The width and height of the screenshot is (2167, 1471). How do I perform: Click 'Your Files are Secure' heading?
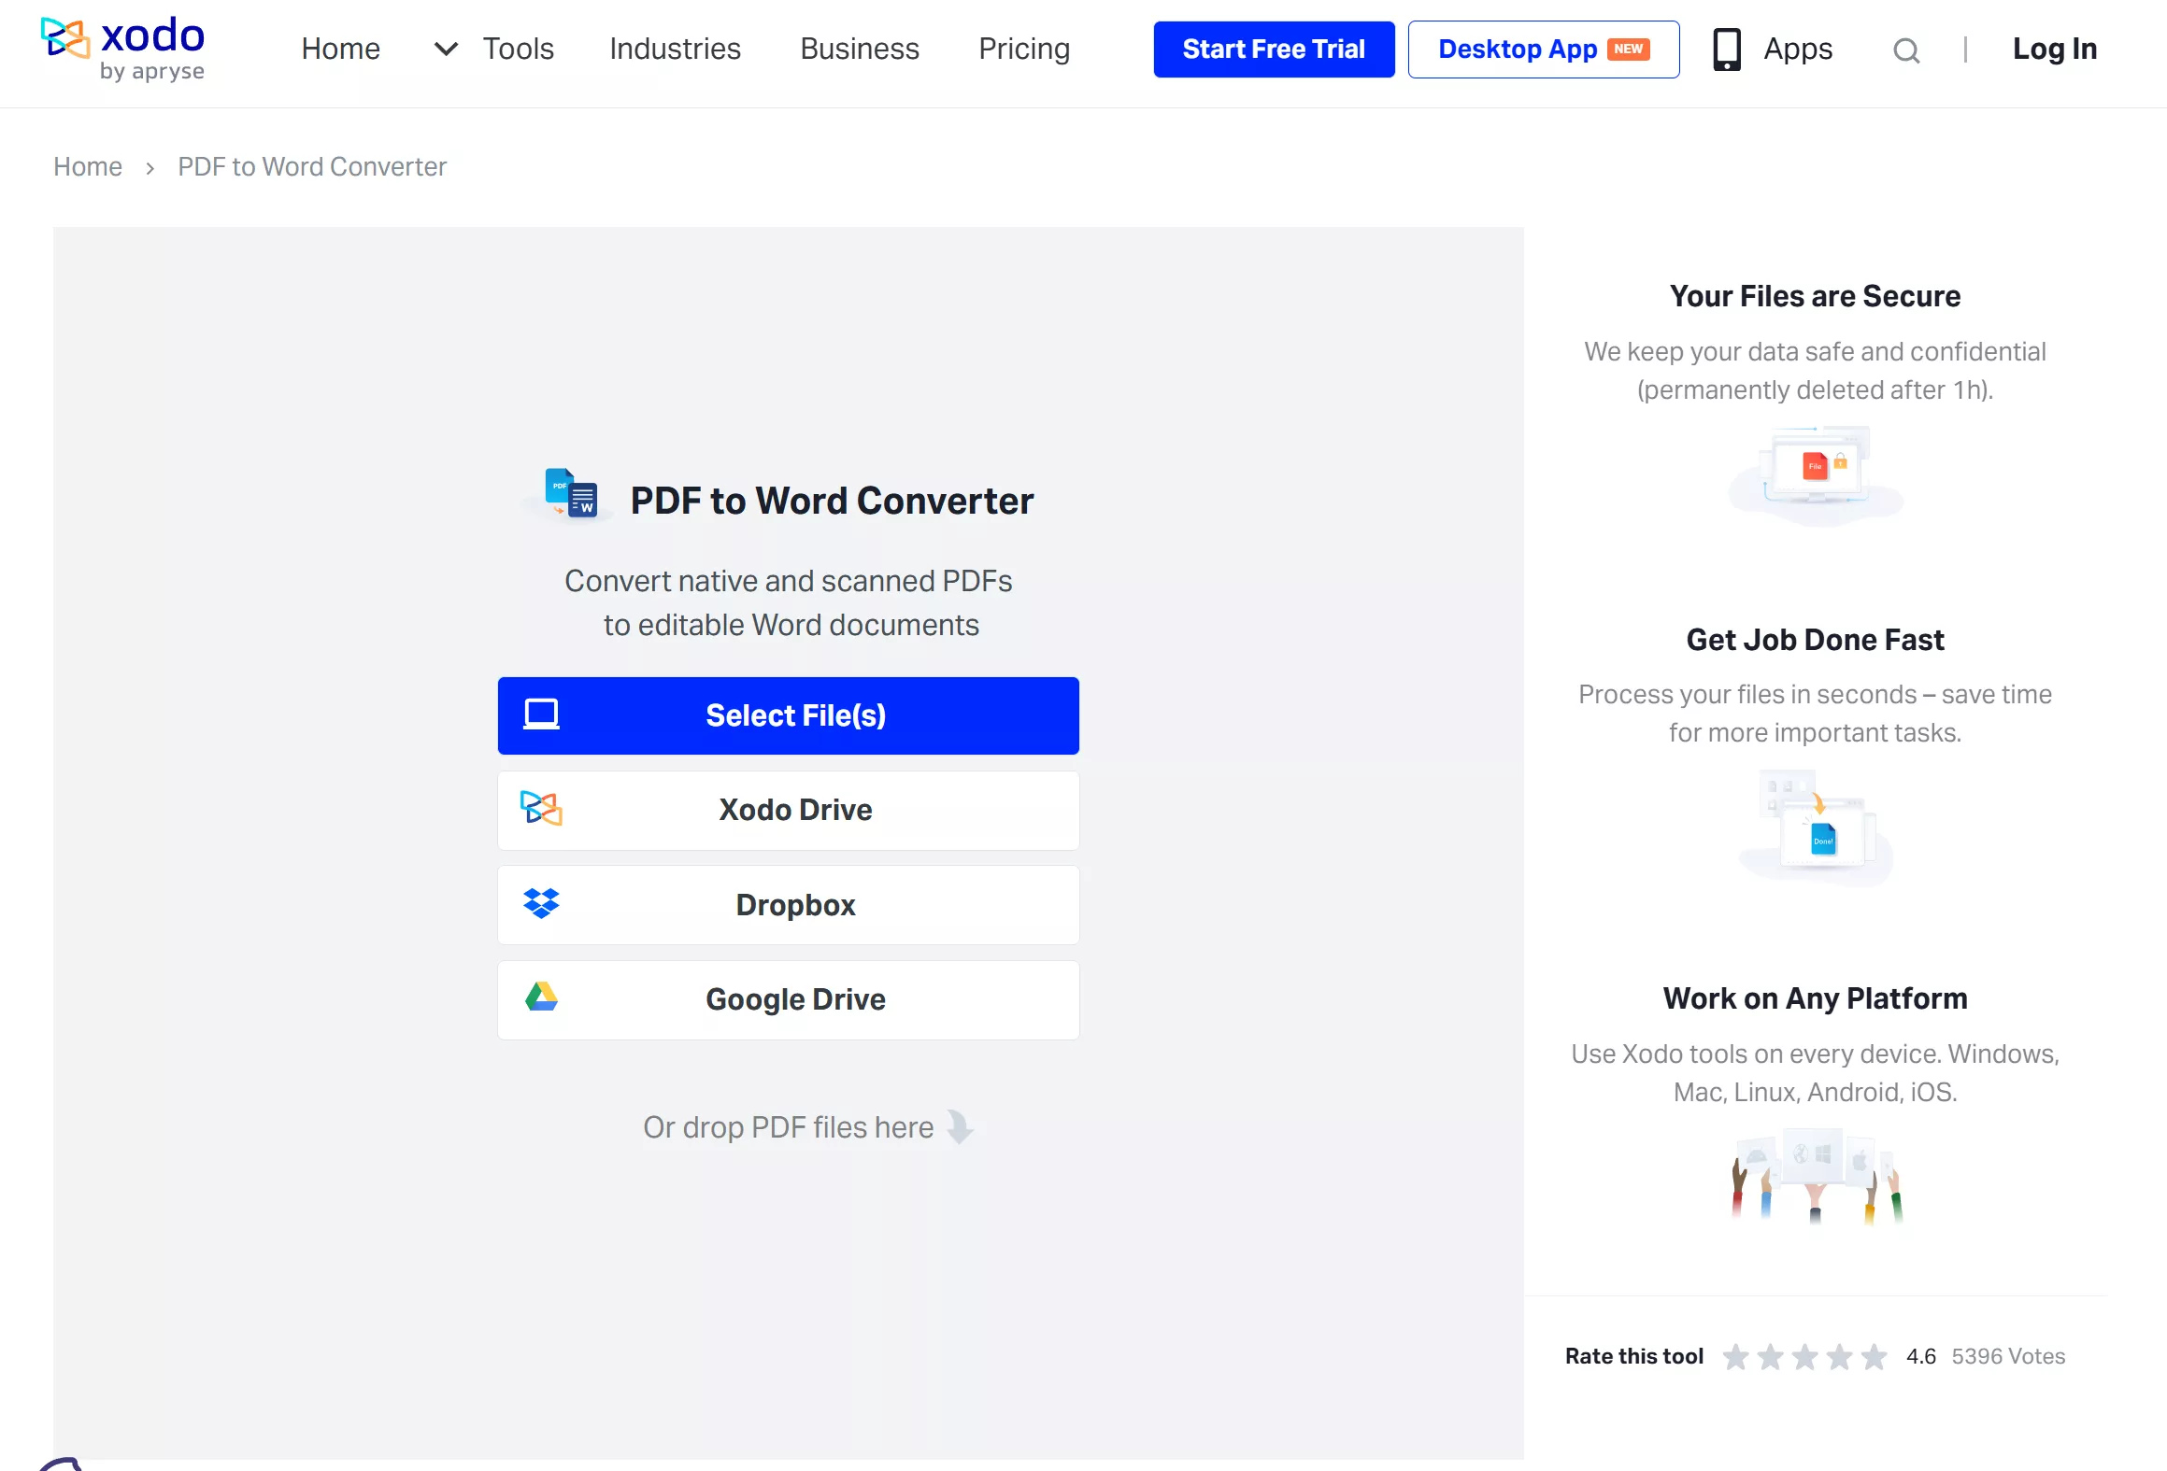click(x=1815, y=296)
